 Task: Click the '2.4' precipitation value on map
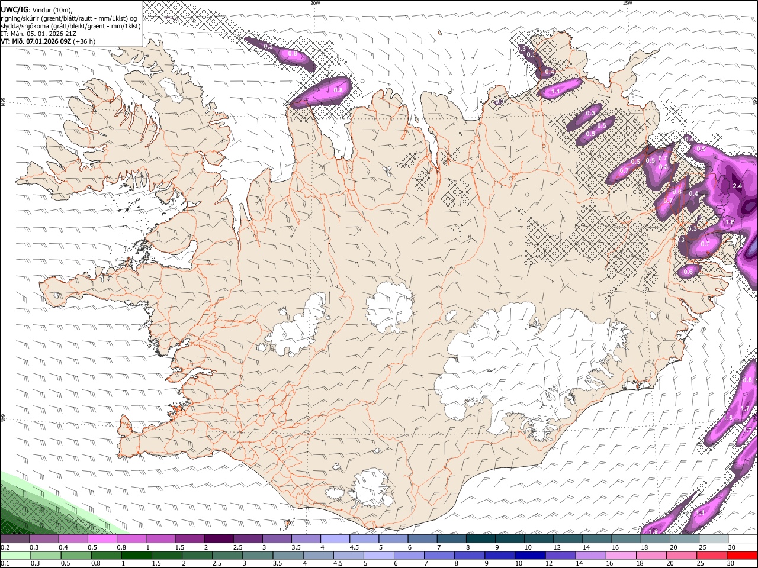pos(737,186)
